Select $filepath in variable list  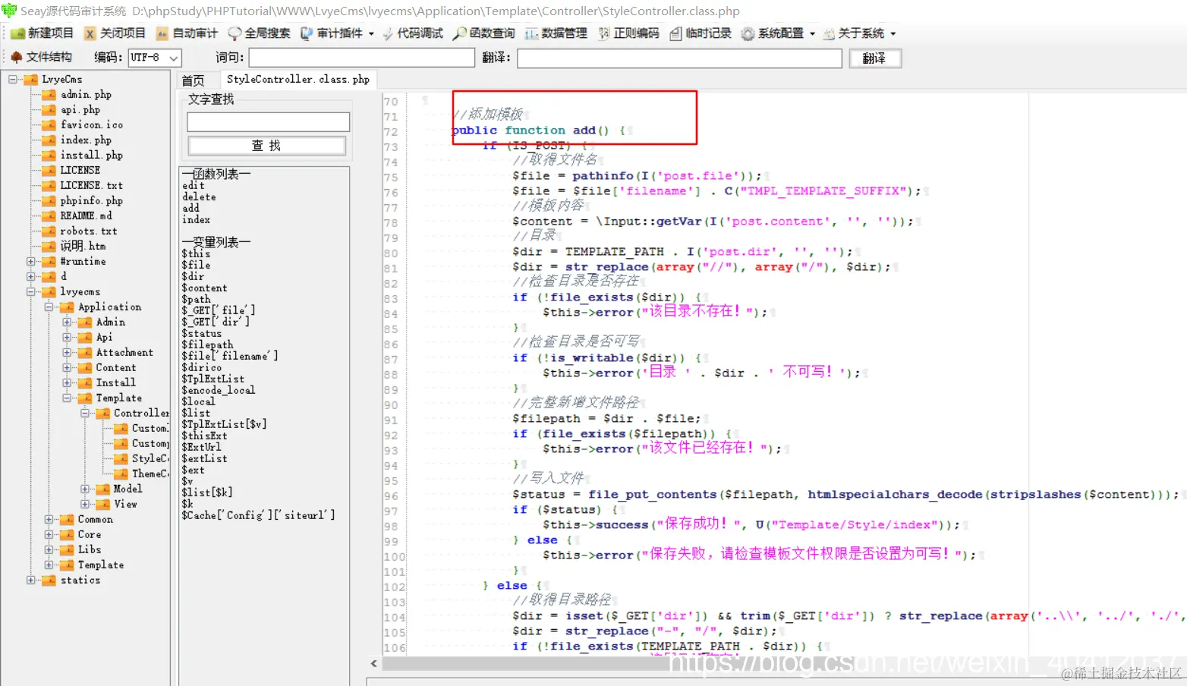click(207, 345)
